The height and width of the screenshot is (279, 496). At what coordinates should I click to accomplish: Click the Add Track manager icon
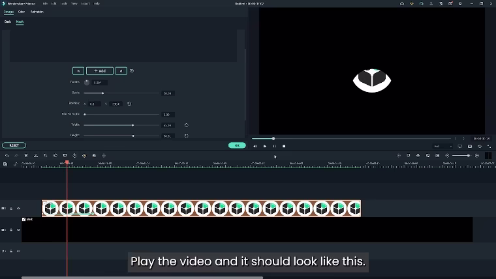(5, 164)
